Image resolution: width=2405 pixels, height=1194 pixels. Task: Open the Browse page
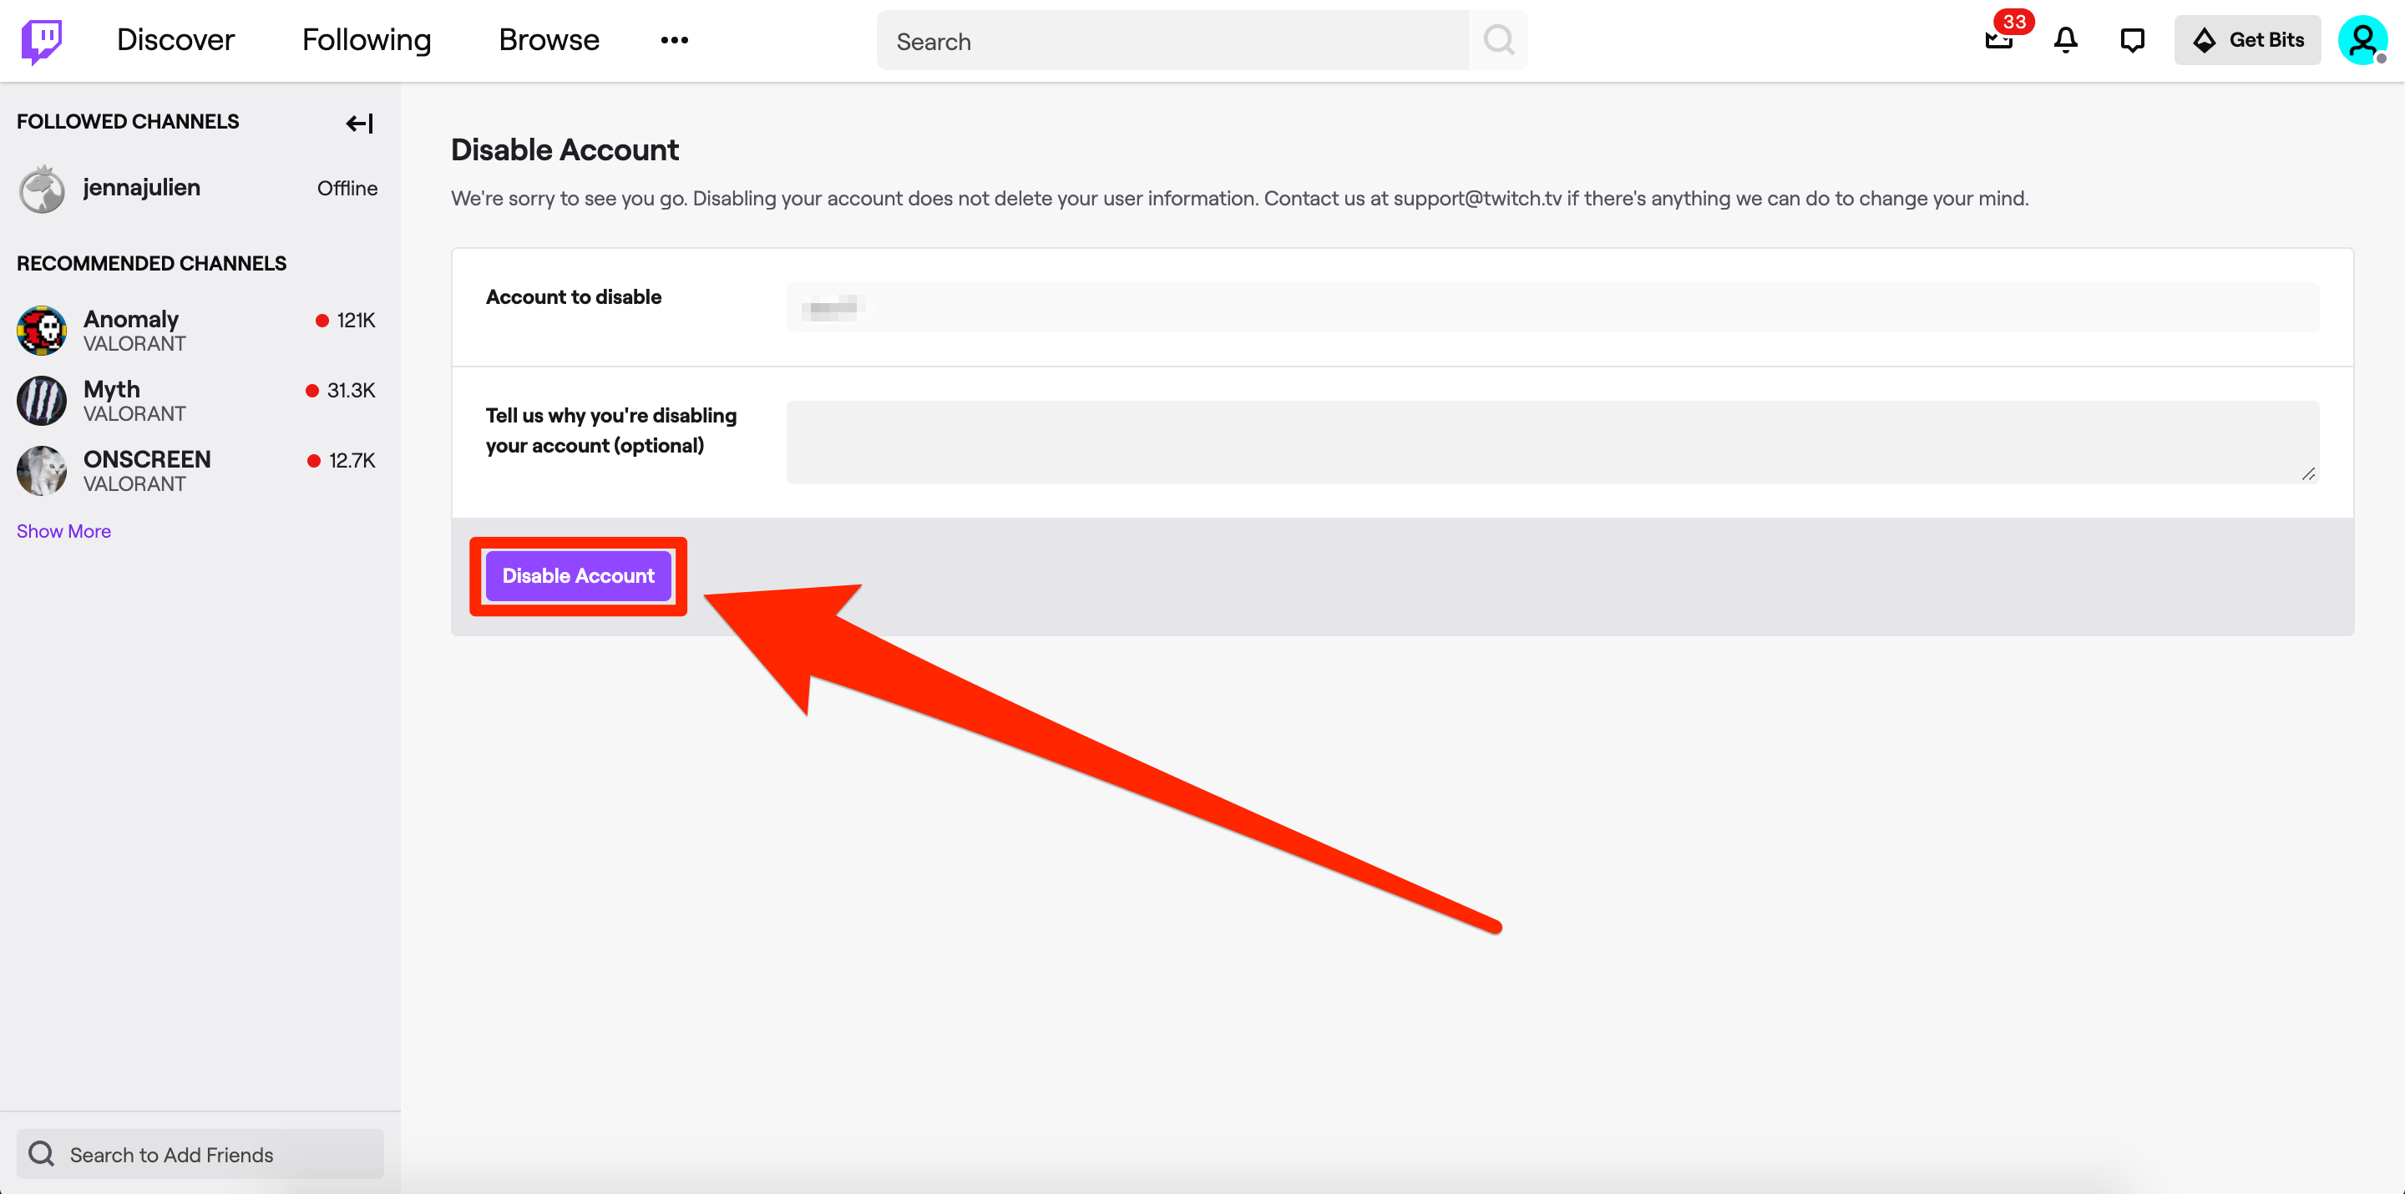click(549, 40)
